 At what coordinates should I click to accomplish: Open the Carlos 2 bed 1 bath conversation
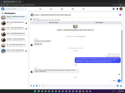(x=14, y=29)
